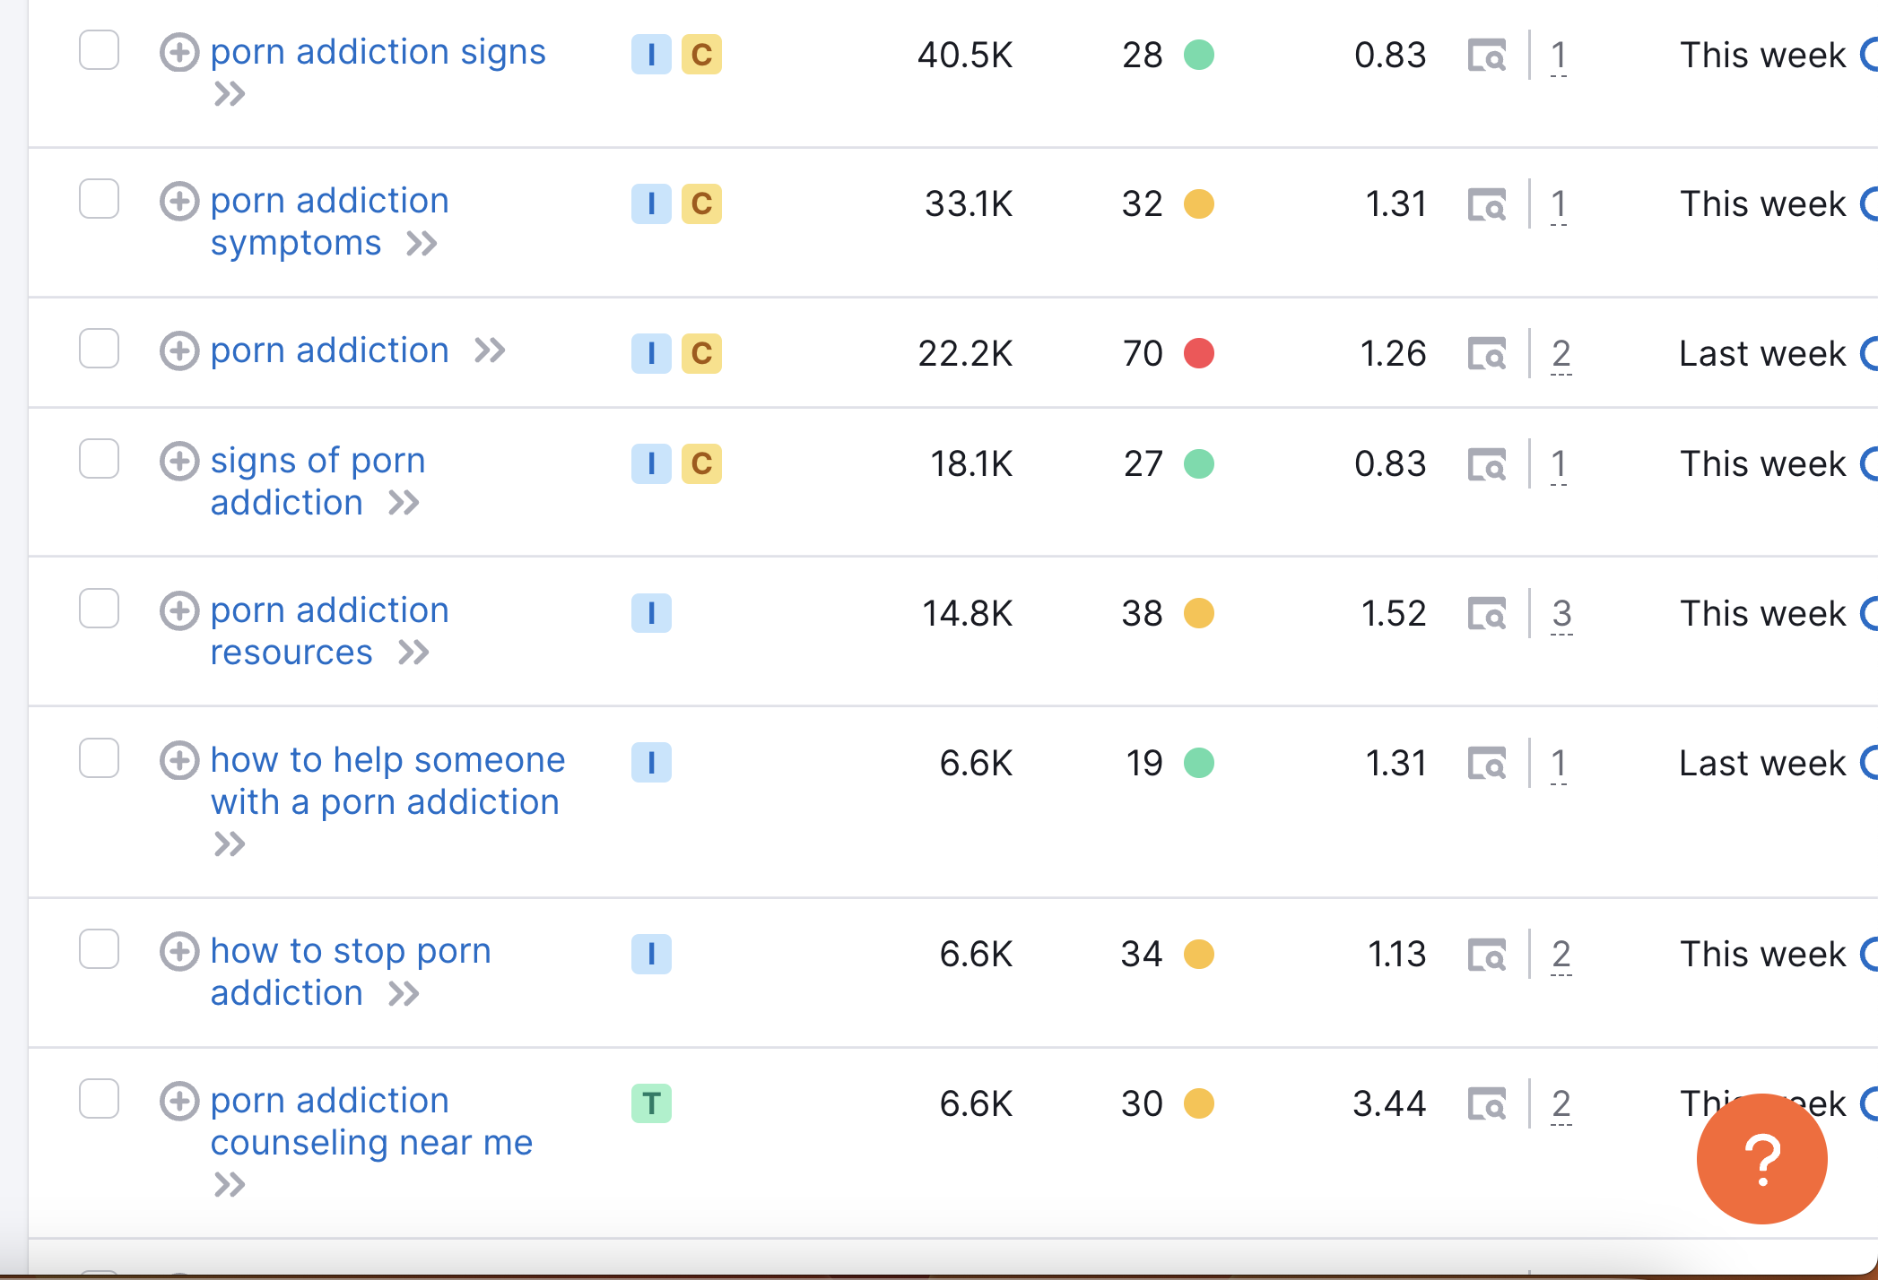This screenshot has width=1878, height=1280.
Task: Expand double chevron after 'porn addiction symptoms'
Action: (x=422, y=244)
